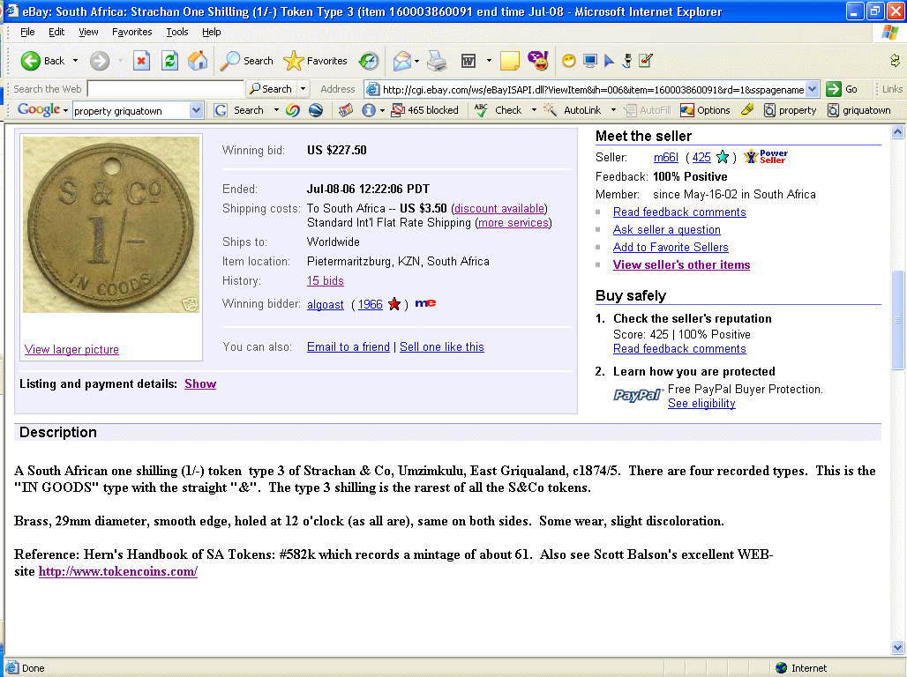
Task: Click 'Sell one like this' link
Action: click(x=442, y=347)
